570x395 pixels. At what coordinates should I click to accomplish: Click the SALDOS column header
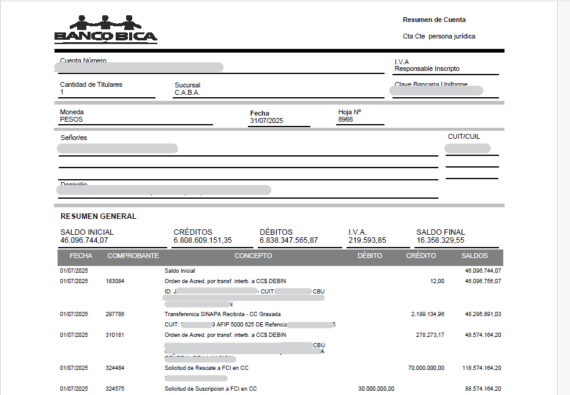pyautogui.click(x=474, y=256)
